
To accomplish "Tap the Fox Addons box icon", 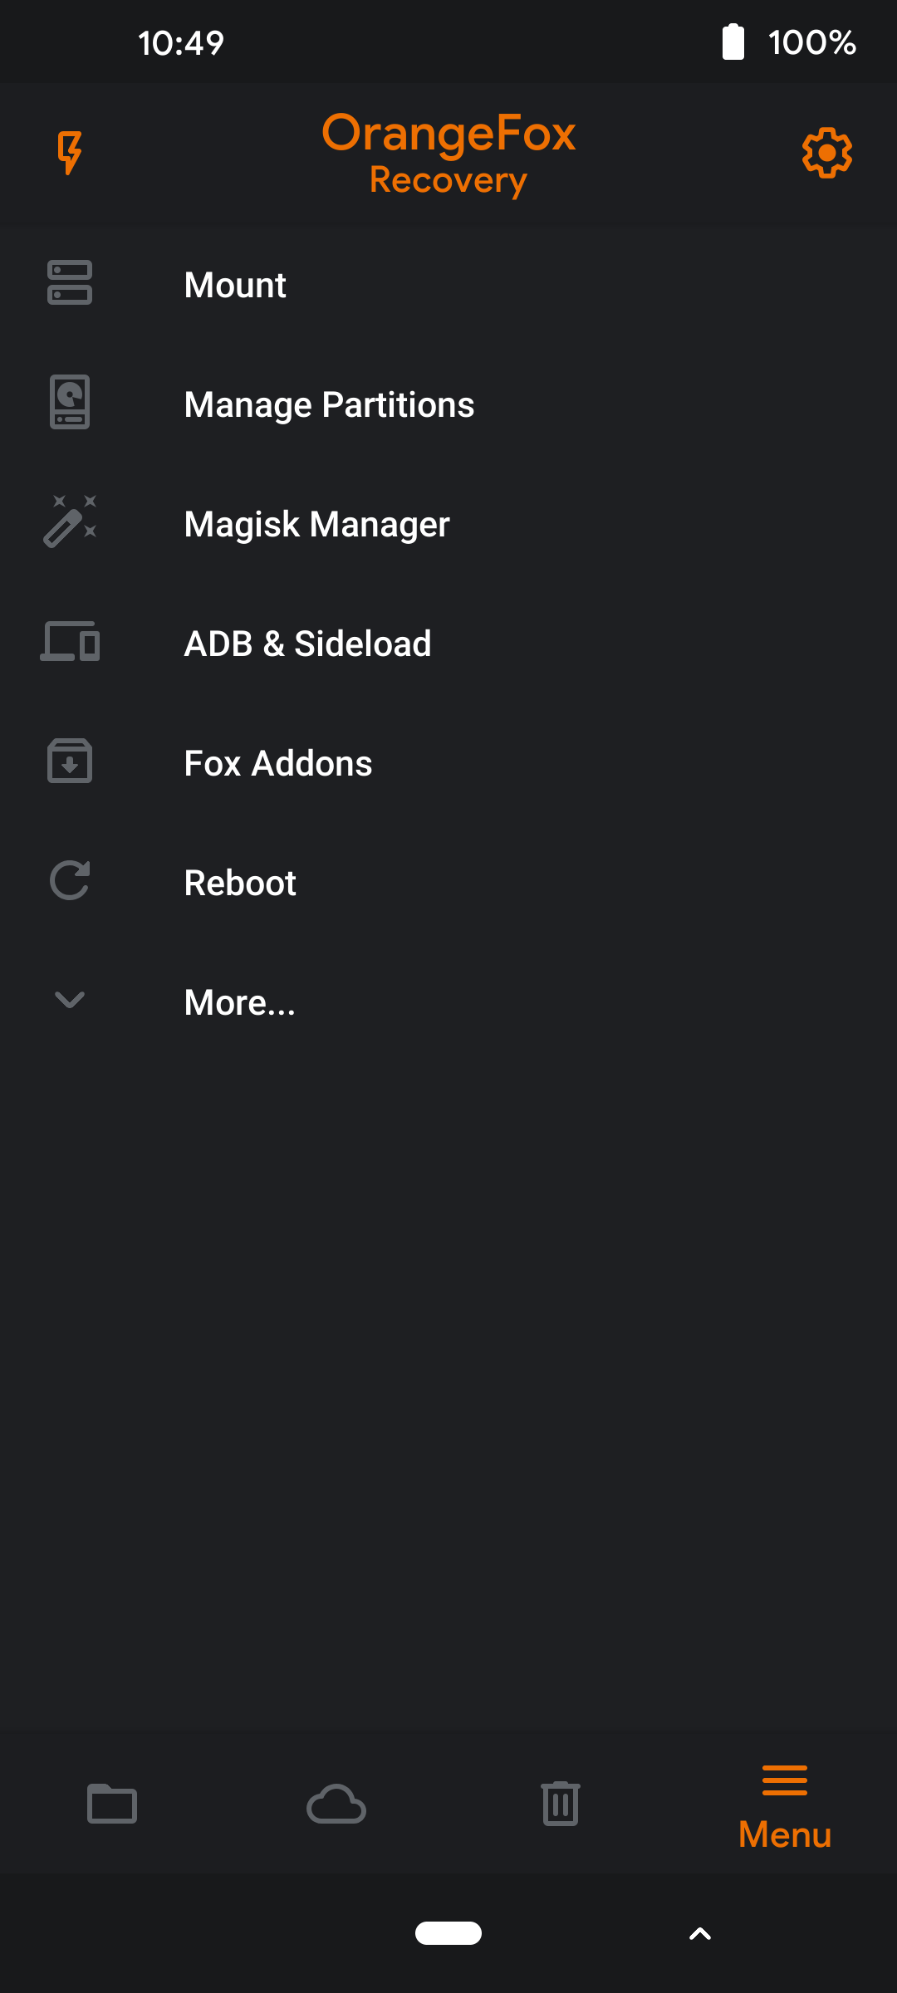I will coord(70,761).
